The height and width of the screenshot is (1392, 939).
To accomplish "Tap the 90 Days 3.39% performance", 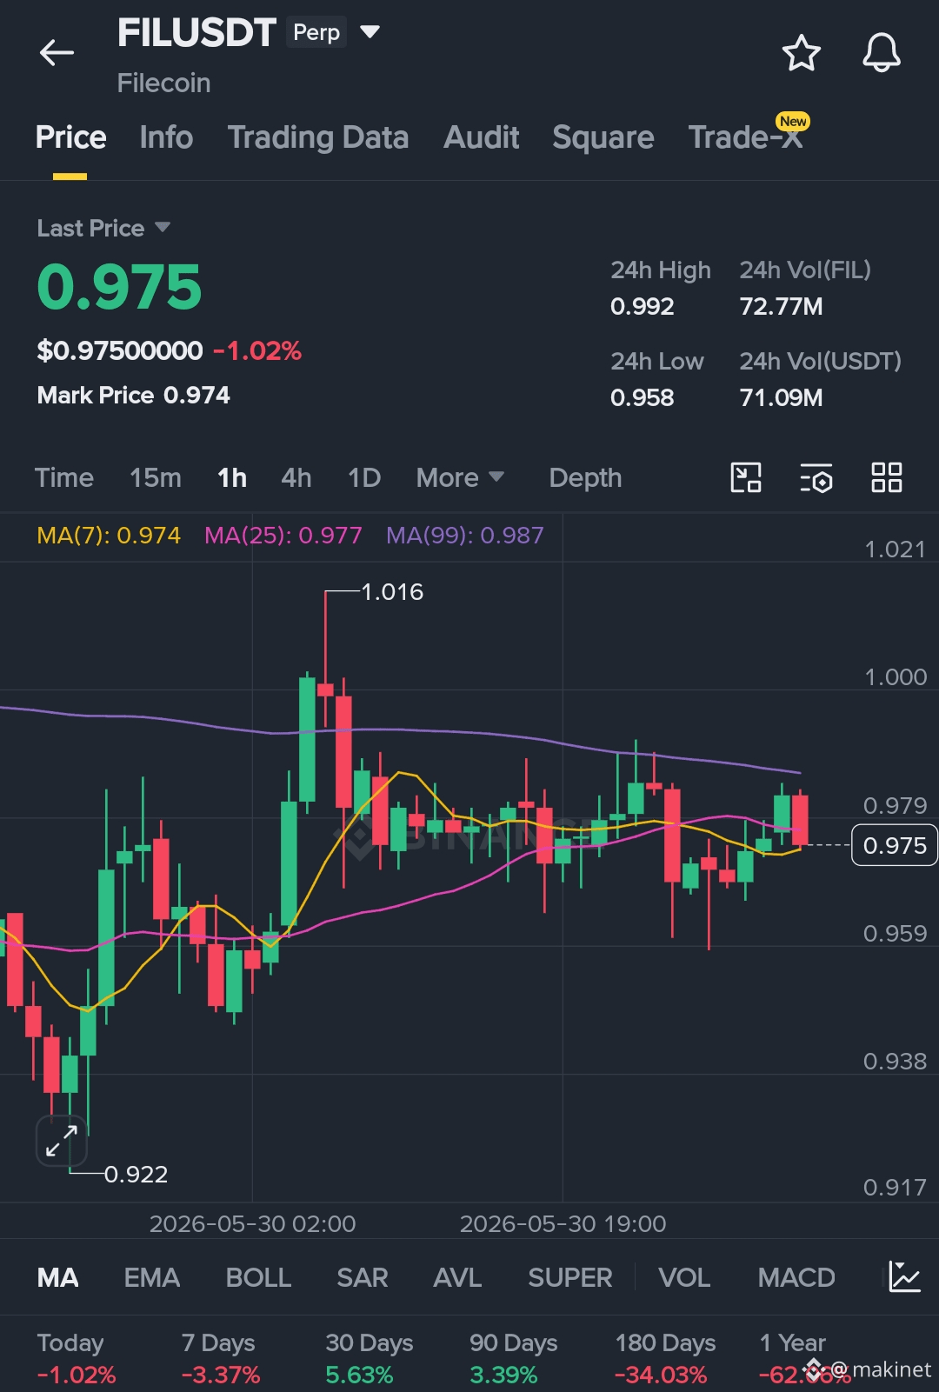I will (x=514, y=1359).
